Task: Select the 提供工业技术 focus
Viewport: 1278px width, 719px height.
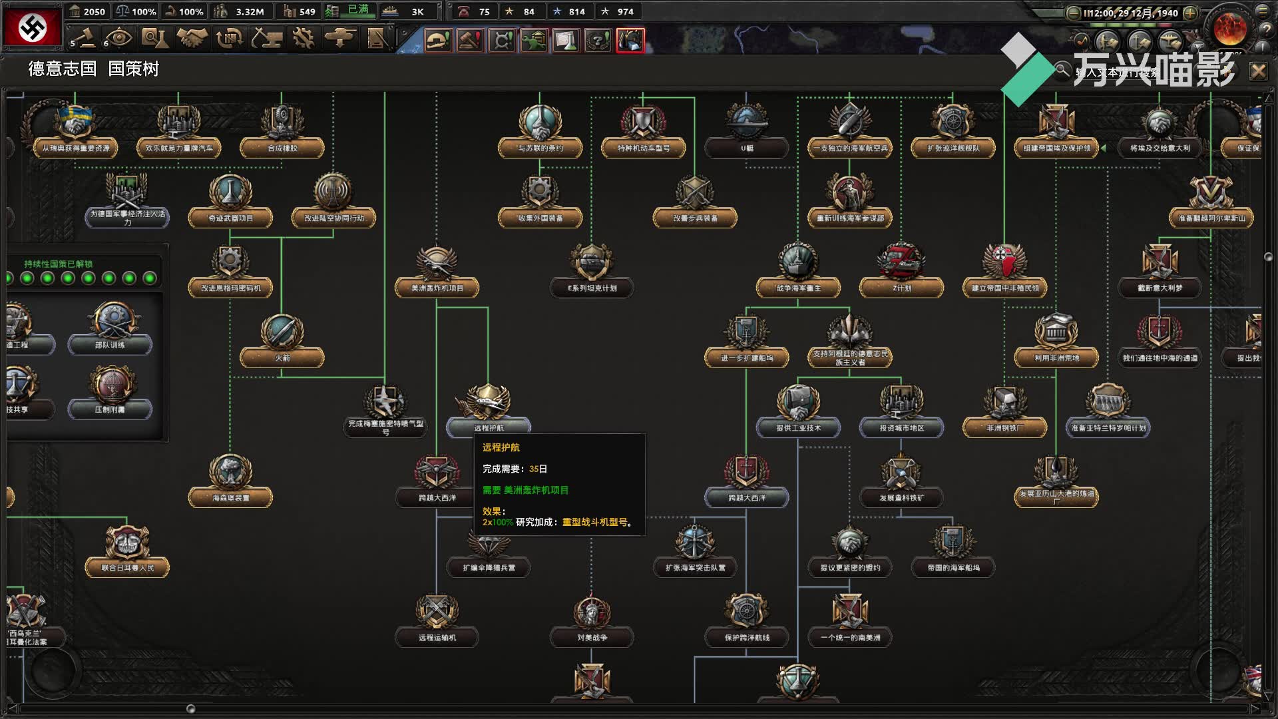Action: point(799,411)
